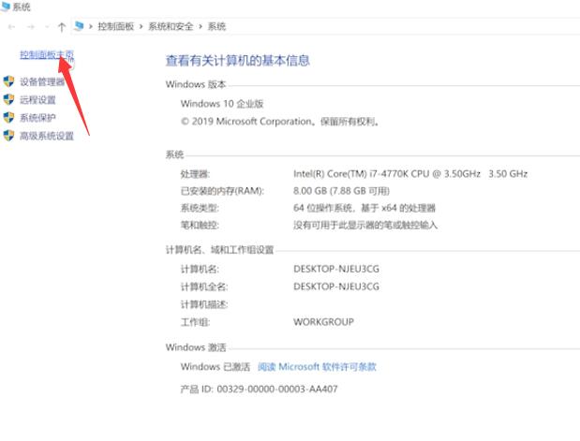Click shield icon beside 设备管理器
Viewport: 580px width, 441px height.
click(x=8, y=81)
